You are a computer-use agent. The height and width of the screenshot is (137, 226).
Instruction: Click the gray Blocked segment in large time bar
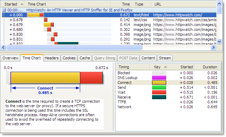pyautogui.click(x=9, y=78)
